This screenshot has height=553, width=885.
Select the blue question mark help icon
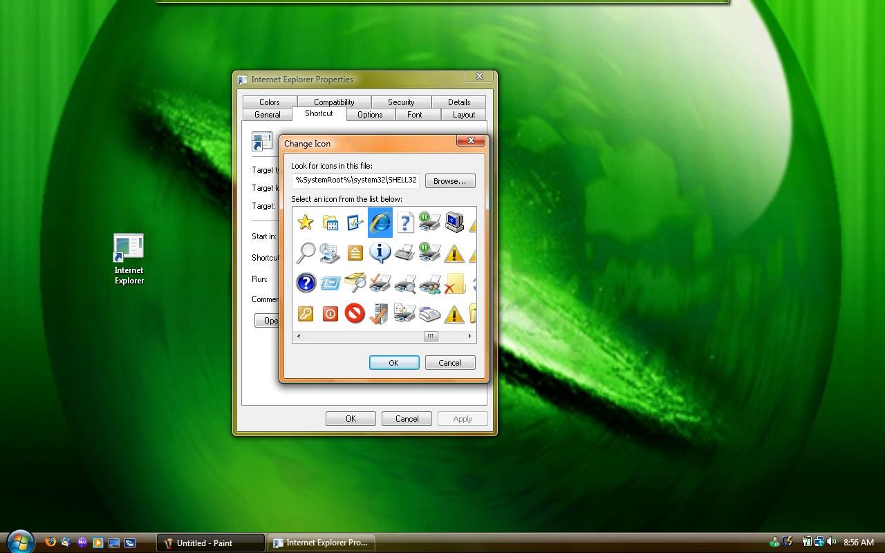(306, 283)
